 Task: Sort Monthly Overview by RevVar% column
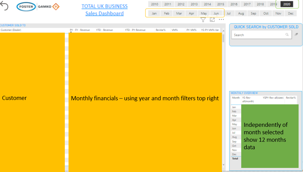(x=291, y=98)
